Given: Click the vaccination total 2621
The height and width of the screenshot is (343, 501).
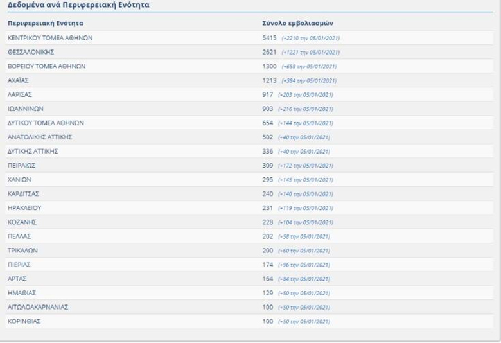Looking at the screenshot, I should 269,52.
